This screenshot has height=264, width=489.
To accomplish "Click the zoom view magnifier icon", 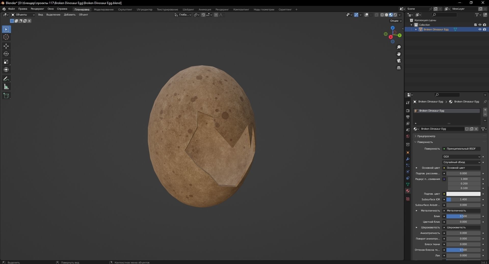I will (399, 47).
